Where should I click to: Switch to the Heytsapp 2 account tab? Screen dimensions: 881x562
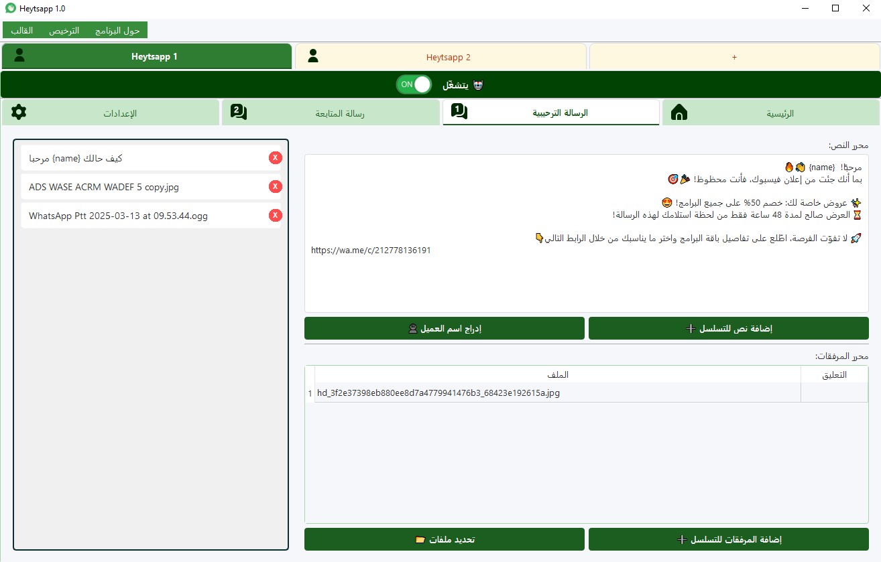(440, 57)
